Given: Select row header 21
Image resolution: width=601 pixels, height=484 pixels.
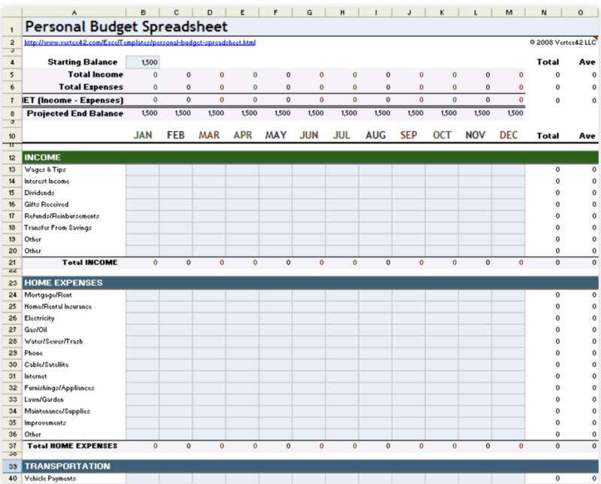Looking at the screenshot, I should 12,263.
